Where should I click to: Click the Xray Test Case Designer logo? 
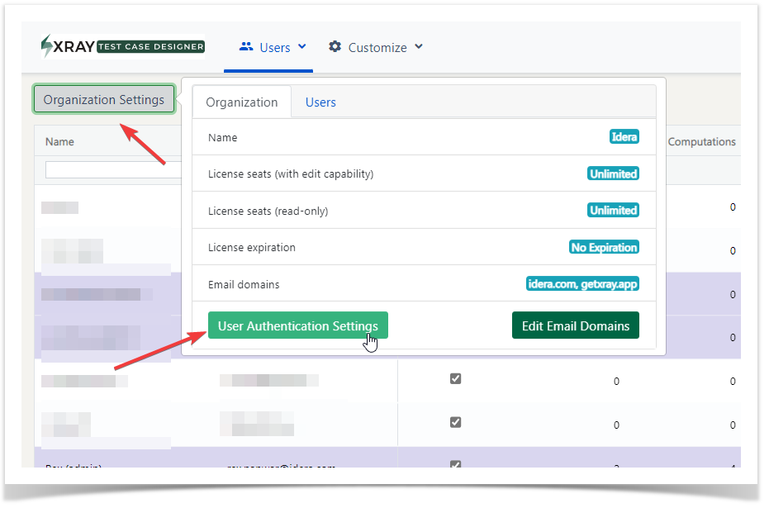point(123,46)
